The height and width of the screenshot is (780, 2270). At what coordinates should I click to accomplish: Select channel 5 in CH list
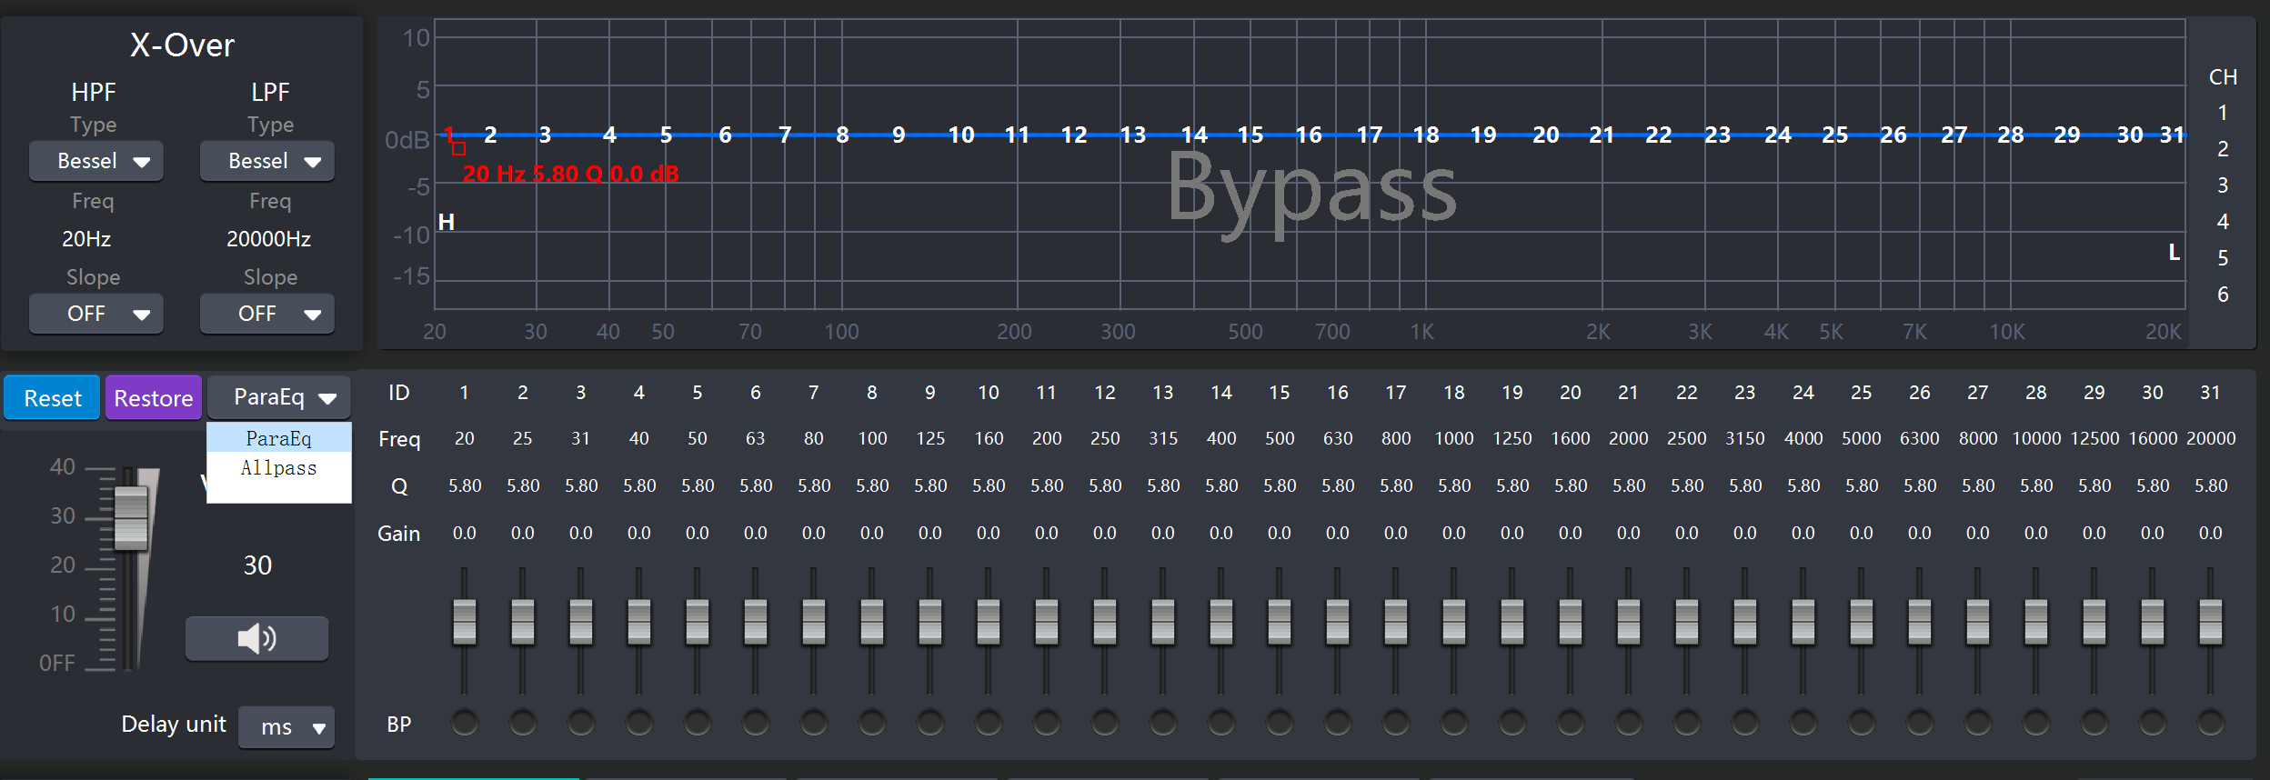tap(2222, 258)
